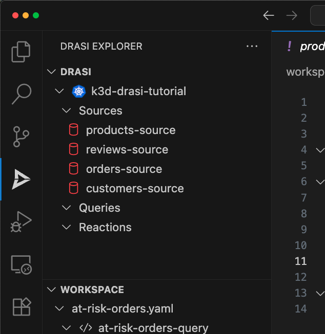Select the Drasi icon in activity bar
Image resolution: width=325 pixels, height=334 pixels.
click(21, 179)
